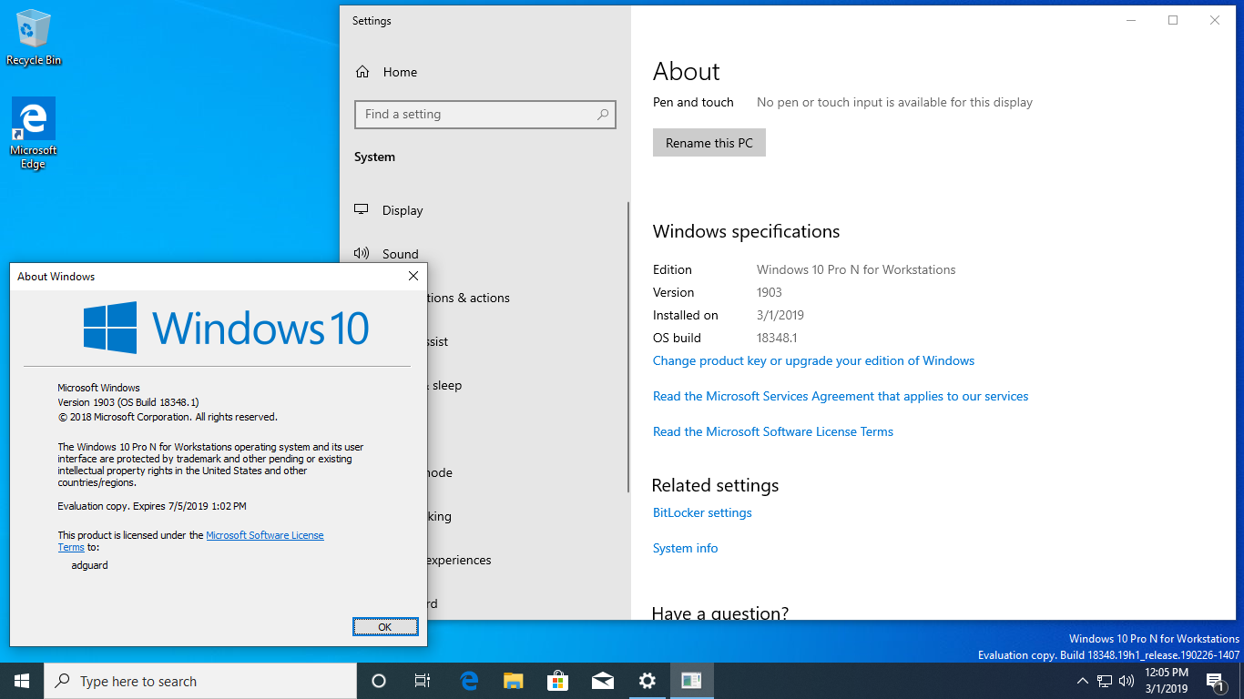The width and height of the screenshot is (1244, 699).
Task: Open the System info link
Action: tap(685, 548)
